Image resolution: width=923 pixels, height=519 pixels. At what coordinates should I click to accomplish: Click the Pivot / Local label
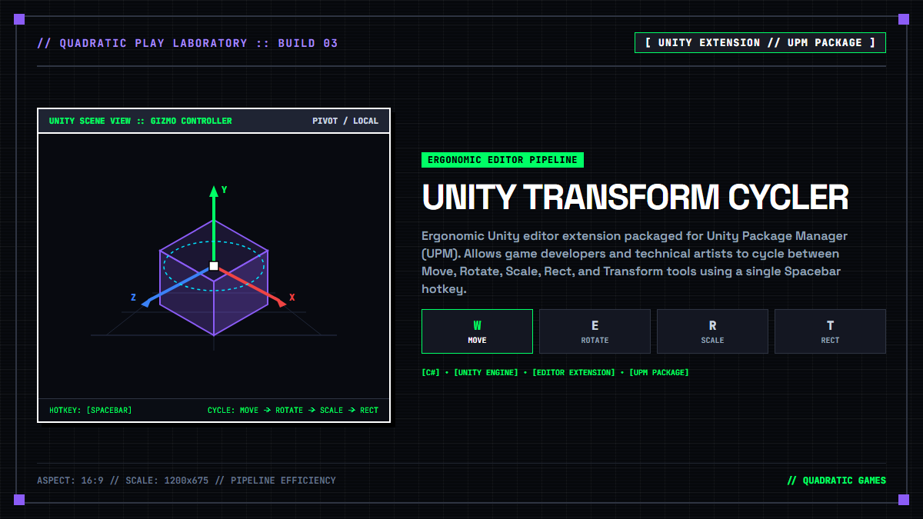(x=345, y=121)
